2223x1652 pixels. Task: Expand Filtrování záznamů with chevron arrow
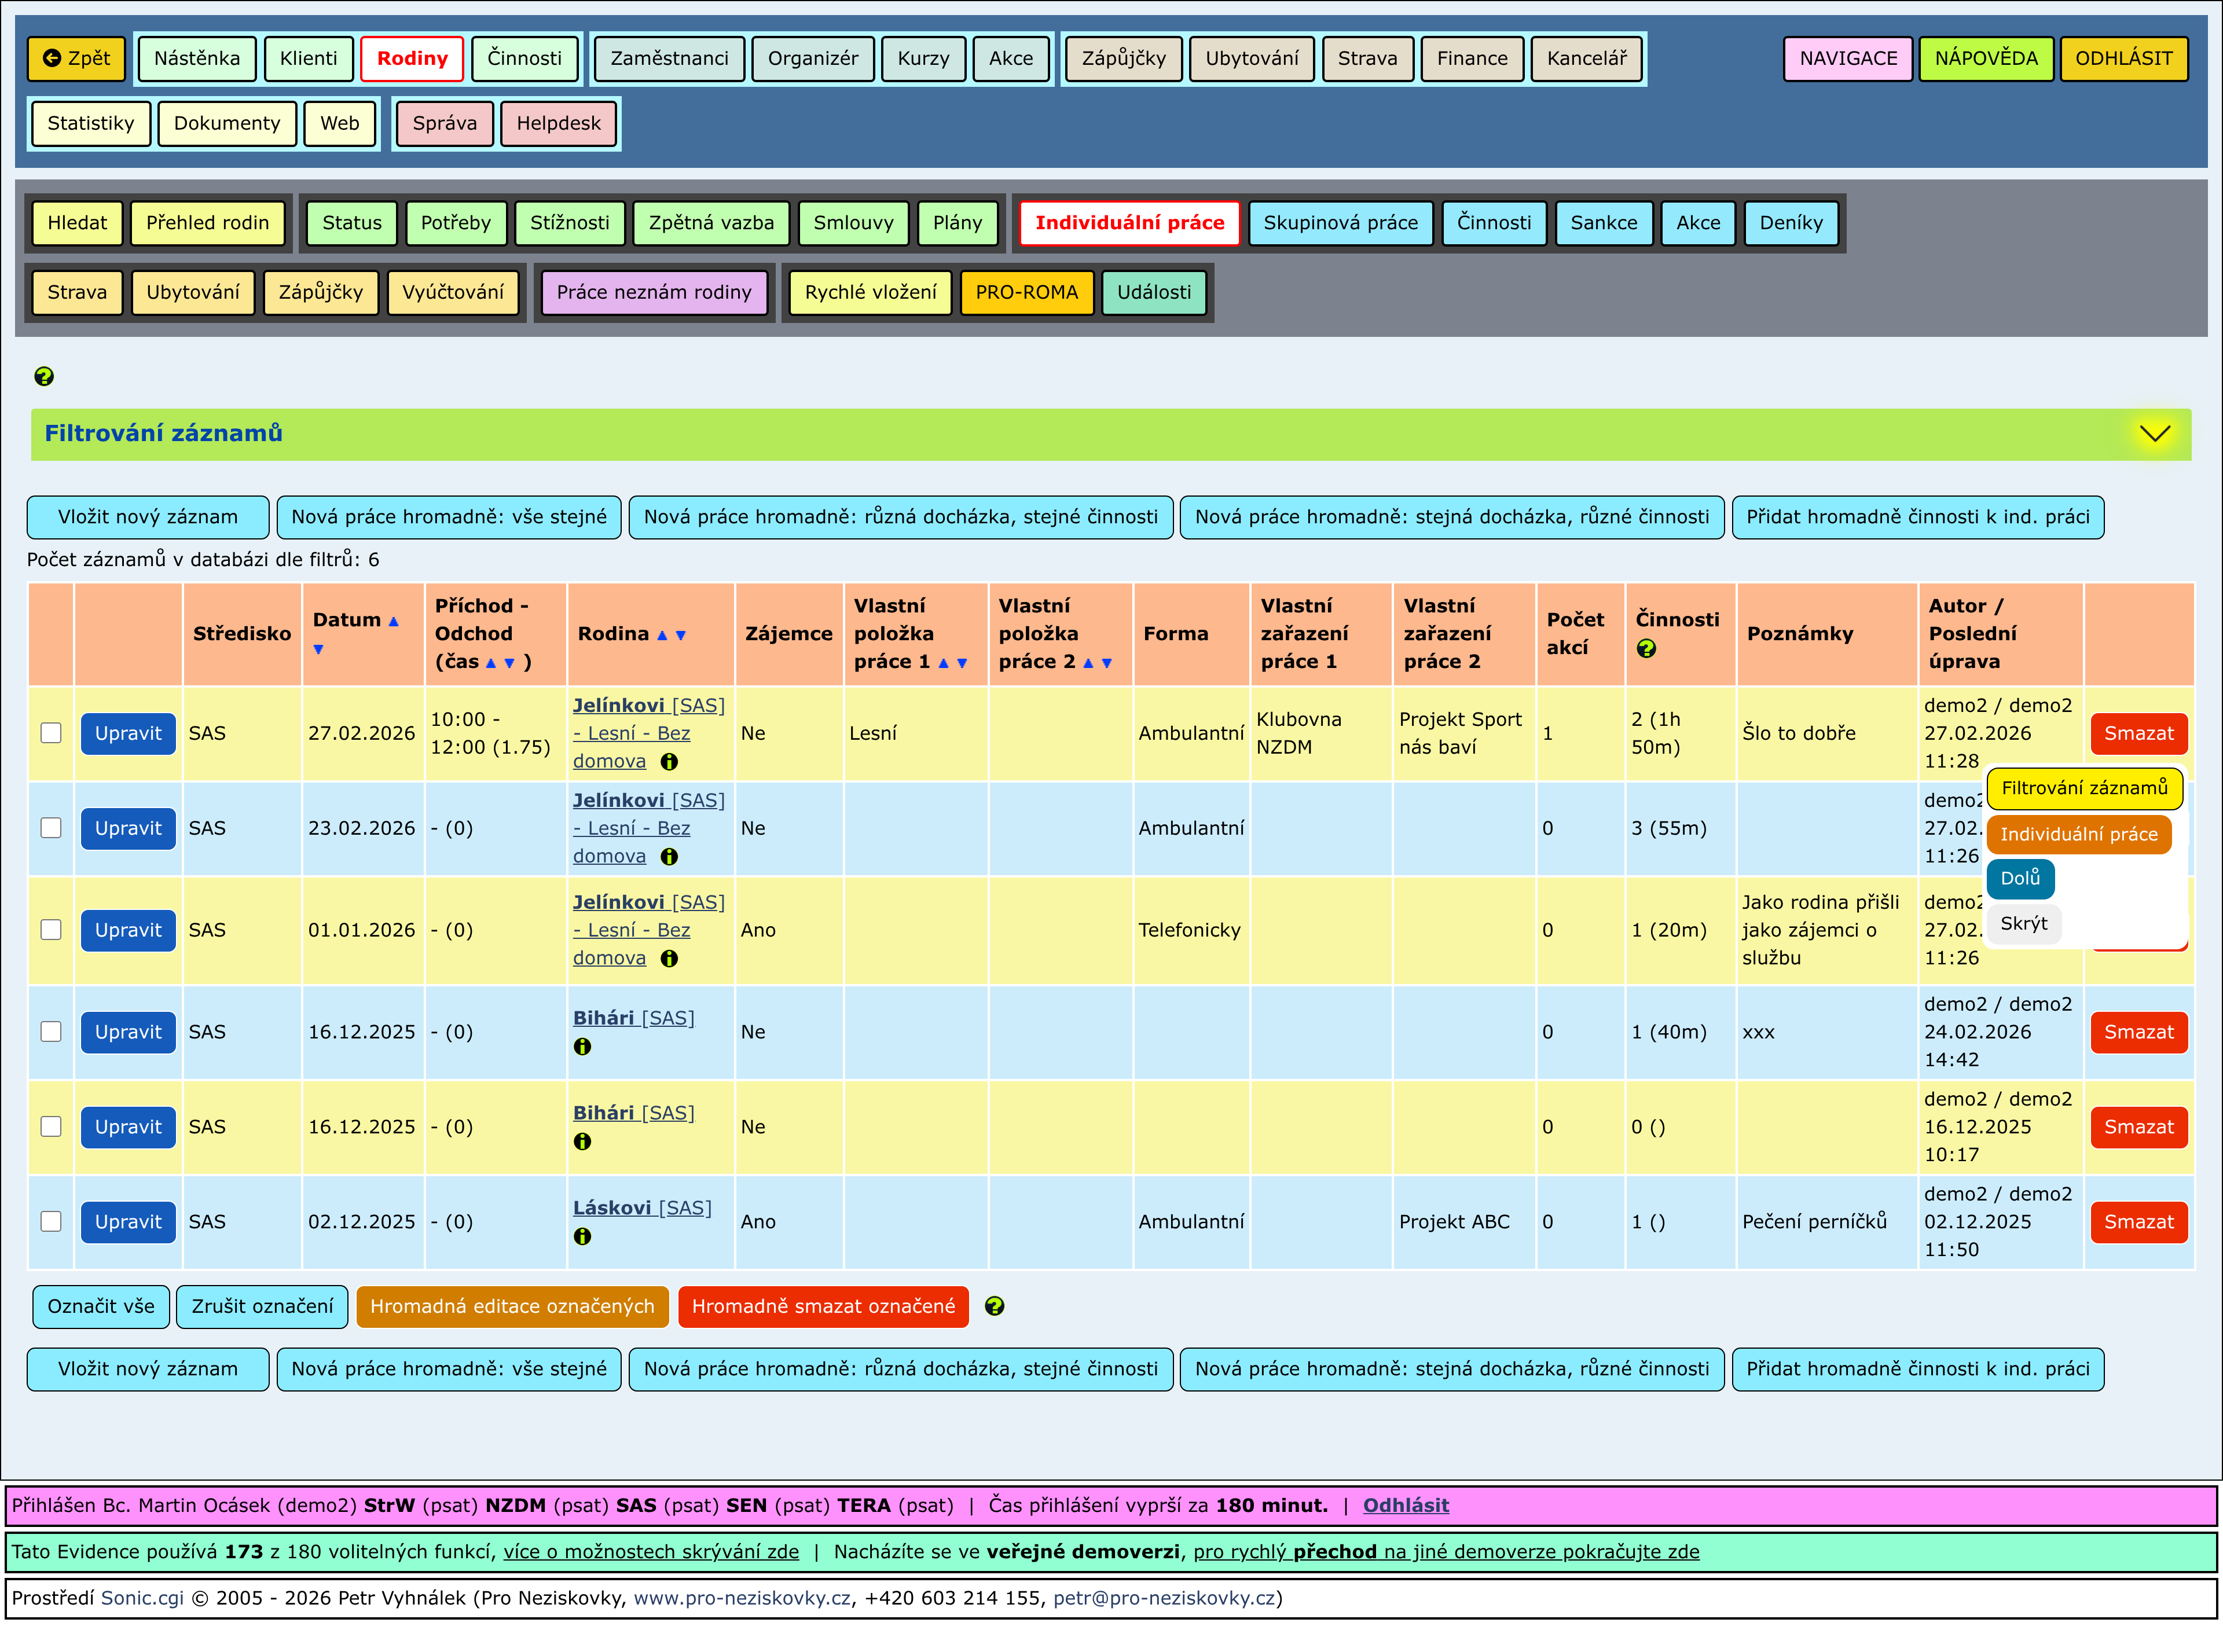coord(2154,434)
